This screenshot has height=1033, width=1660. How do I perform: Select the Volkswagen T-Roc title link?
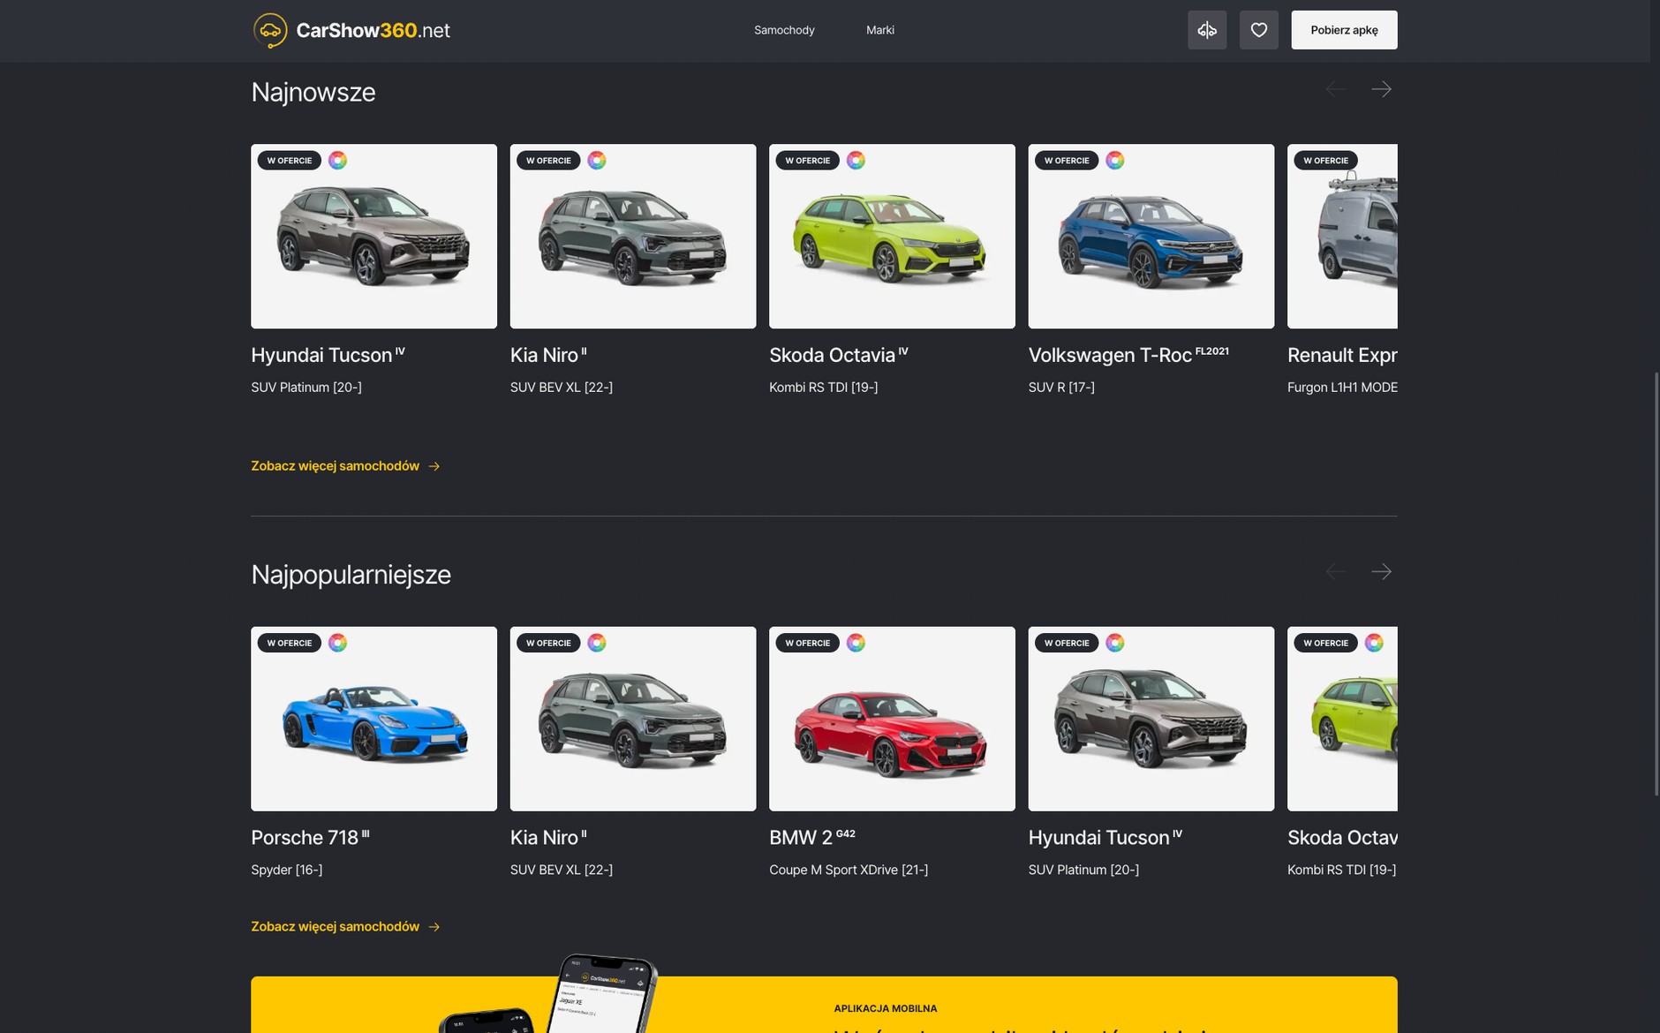1110,356
